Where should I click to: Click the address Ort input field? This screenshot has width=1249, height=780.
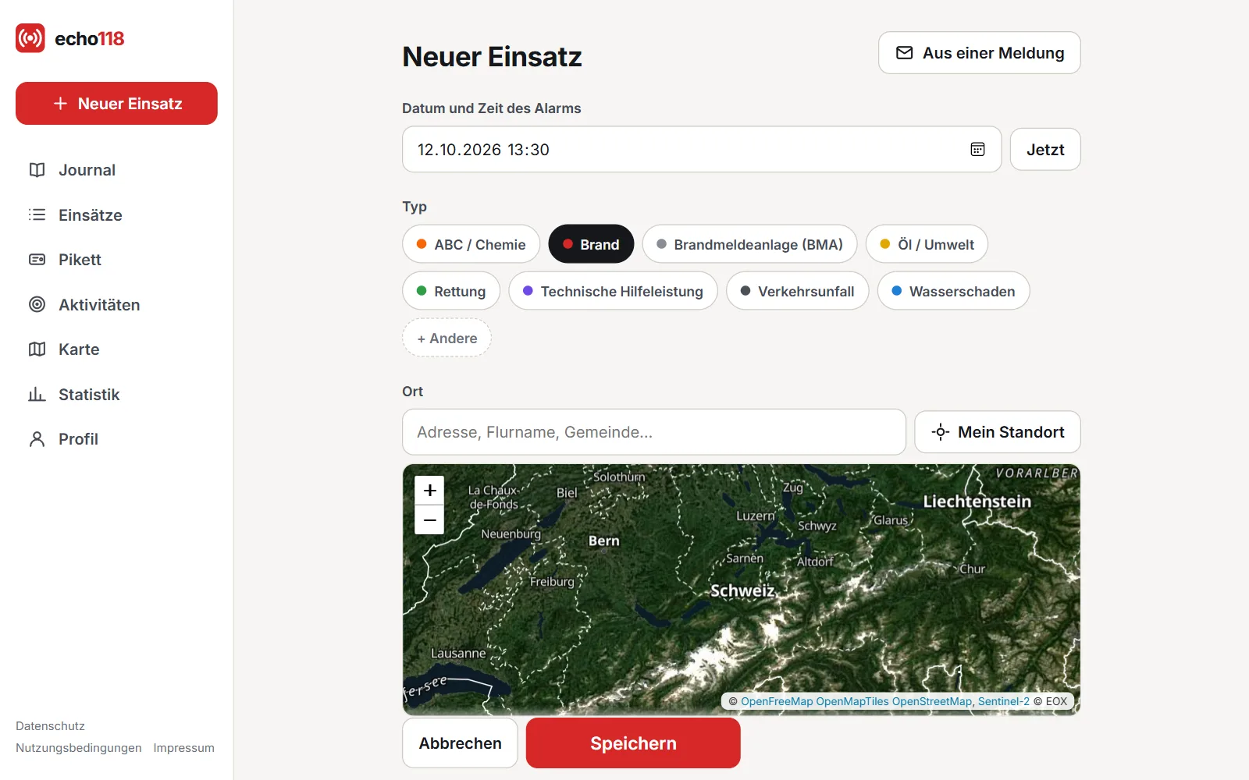(x=654, y=432)
